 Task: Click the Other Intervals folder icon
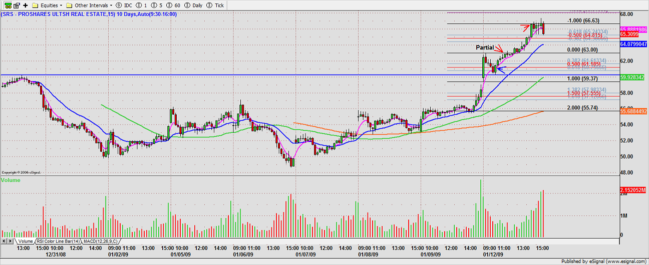click(70, 5)
